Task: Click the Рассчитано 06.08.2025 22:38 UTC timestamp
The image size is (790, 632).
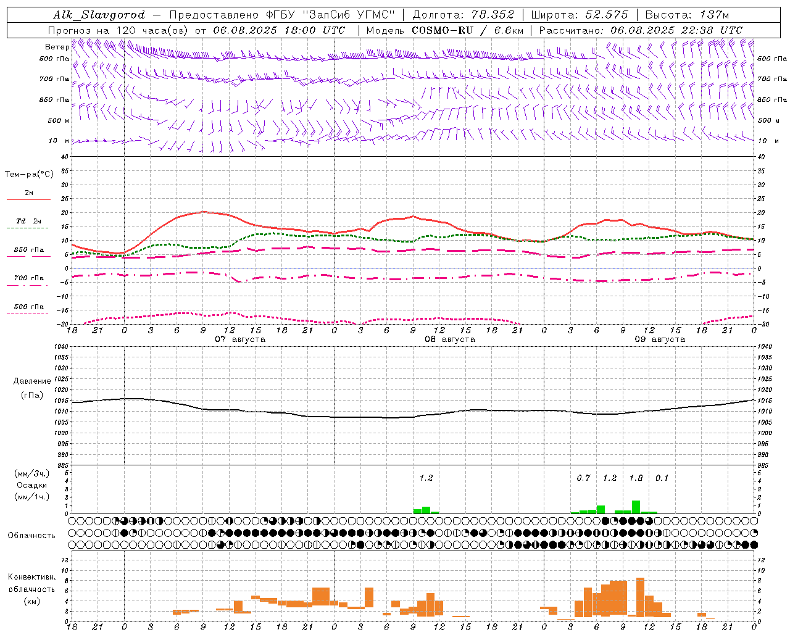Action: (x=641, y=30)
